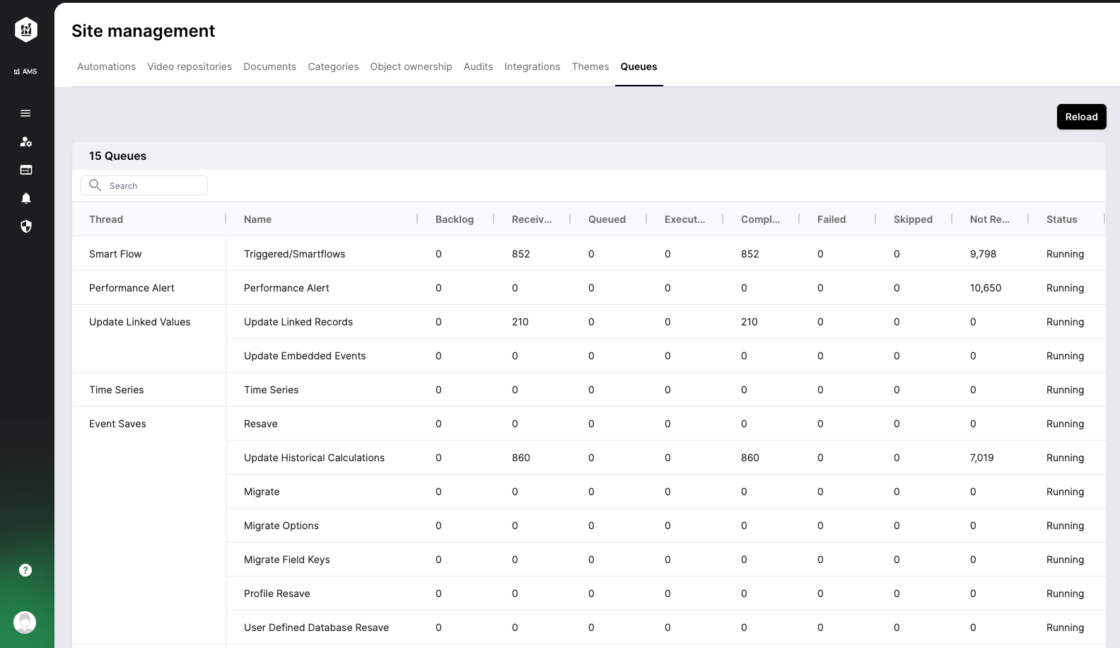Screen dimensions: 1120x648
Task: Switch to the Automations tab
Action: pyautogui.click(x=106, y=66)
